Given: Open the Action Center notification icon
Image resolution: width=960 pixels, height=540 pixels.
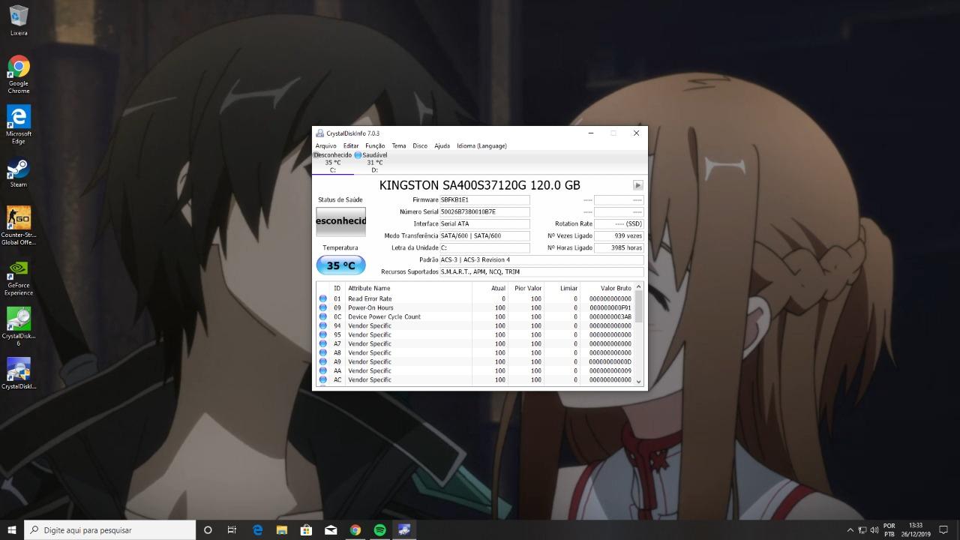Looking at the screenshot, I should 944,529.
